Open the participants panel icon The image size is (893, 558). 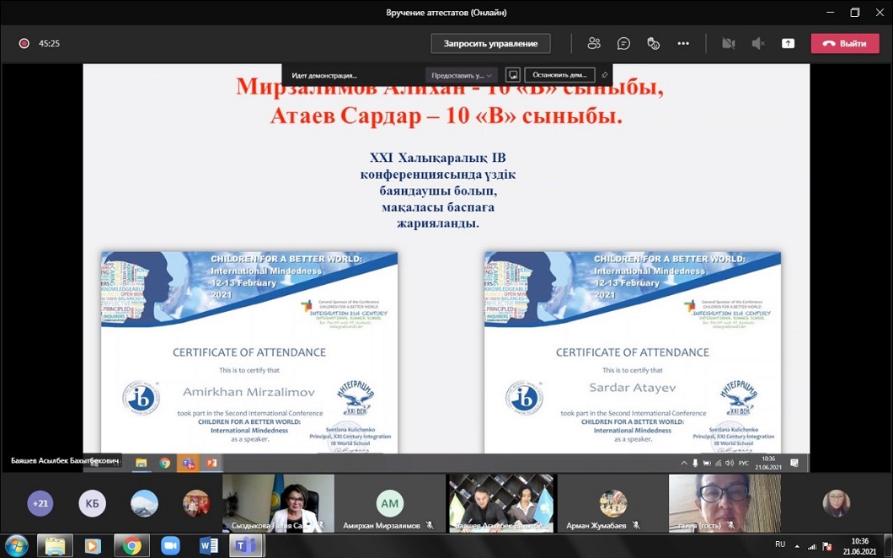594,44
